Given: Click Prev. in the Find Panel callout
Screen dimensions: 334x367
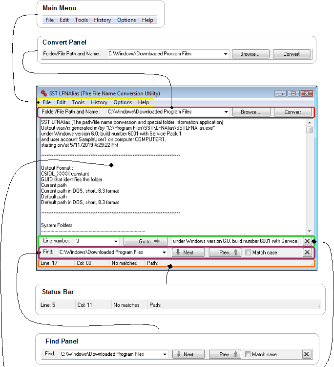Looking at the screenshot, I should [225, 354].
